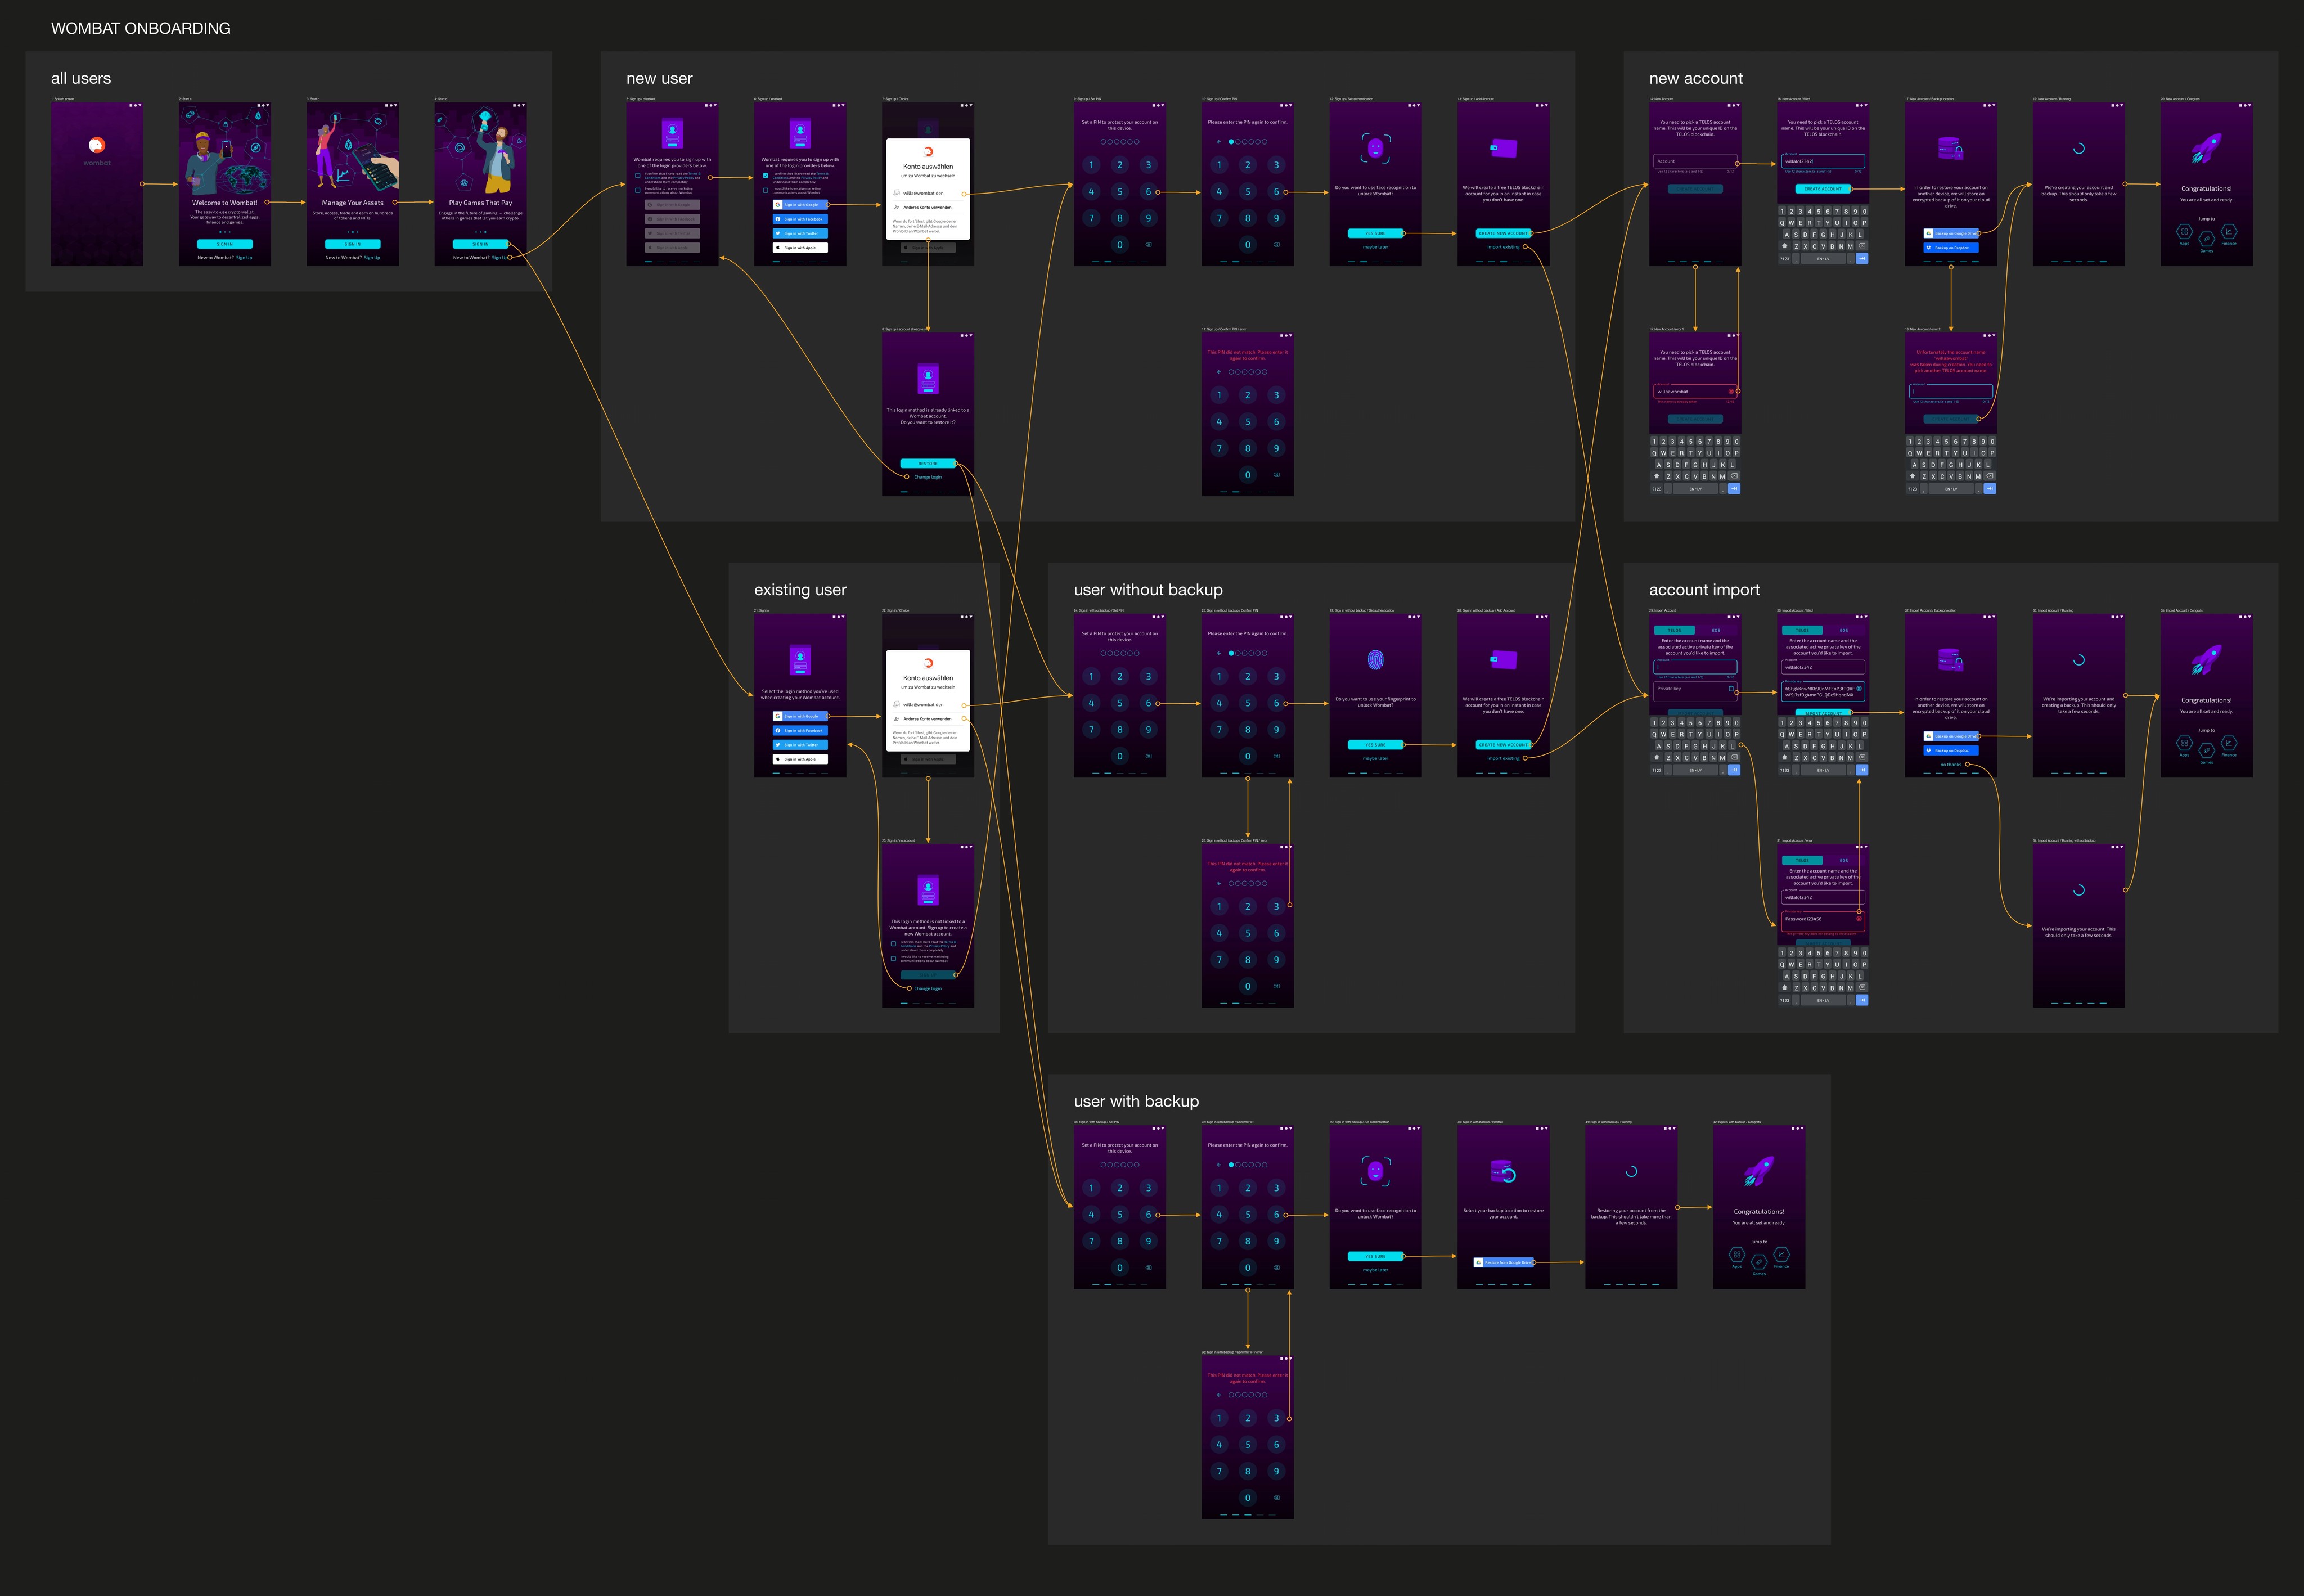Click Games hexagon icon on new account Congrats screen
Image resolution: width=2304 pixels, height=1596 pixels.
2206,239
